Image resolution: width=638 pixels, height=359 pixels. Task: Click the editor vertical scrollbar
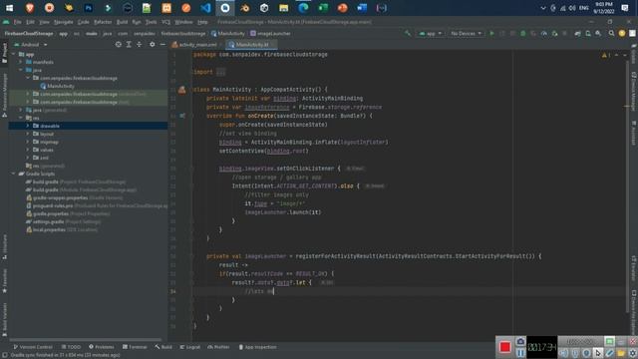(x=627, y=187)
